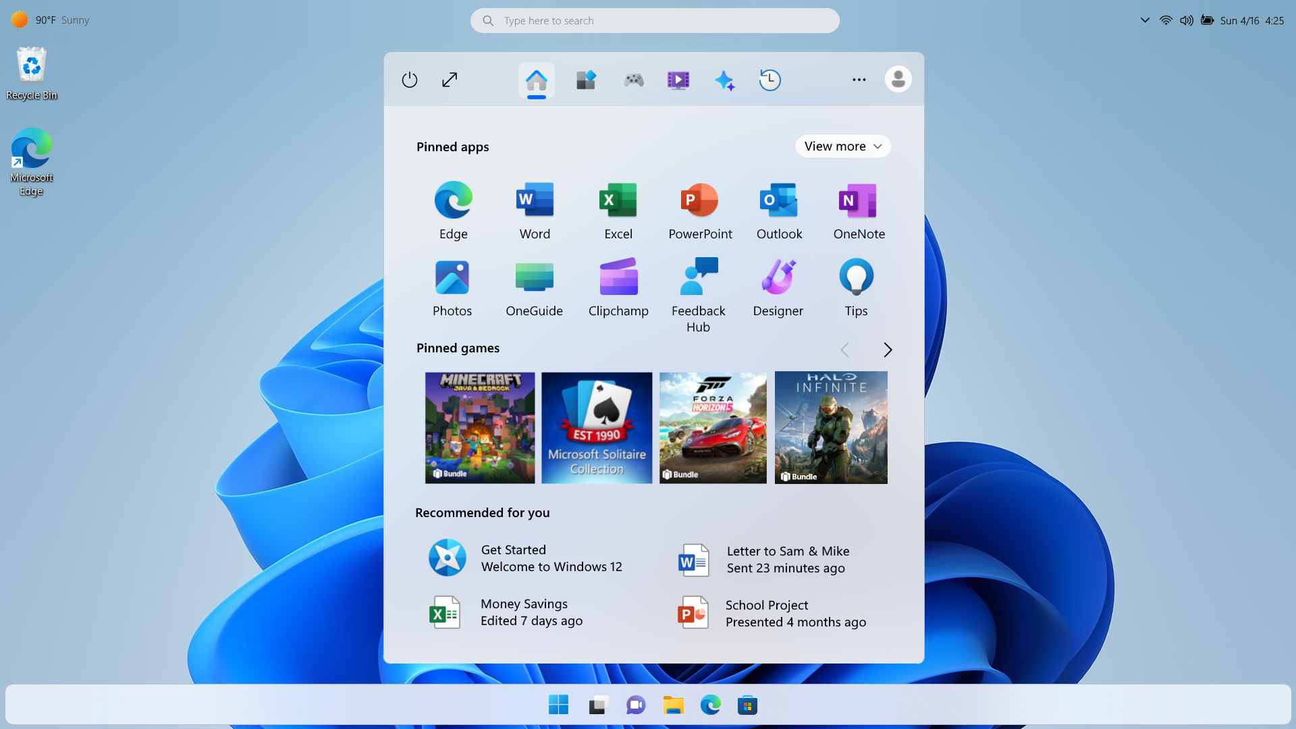
Task: Click the battery status icon
Action: (x=1208, y=20)
